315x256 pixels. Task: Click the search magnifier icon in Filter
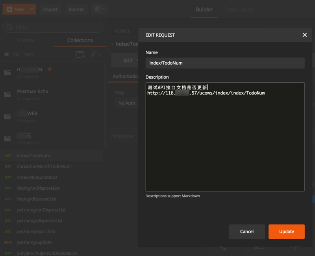click(9, 27)
